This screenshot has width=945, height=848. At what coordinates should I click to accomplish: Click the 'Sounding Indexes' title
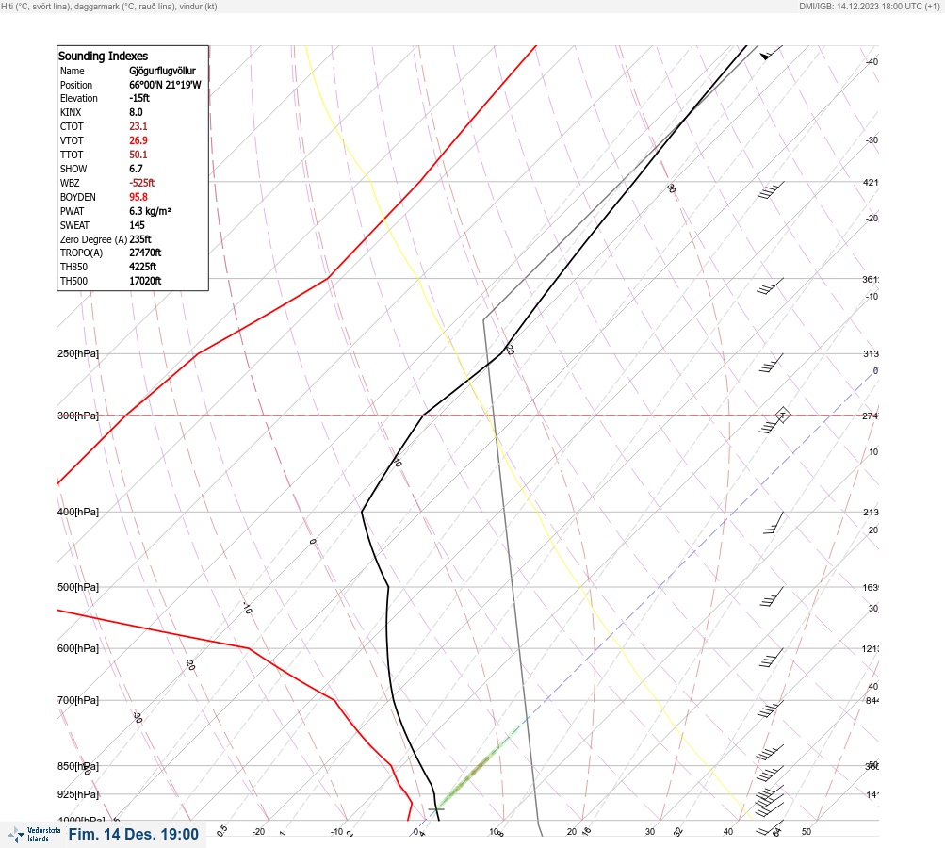coord(103,56)
